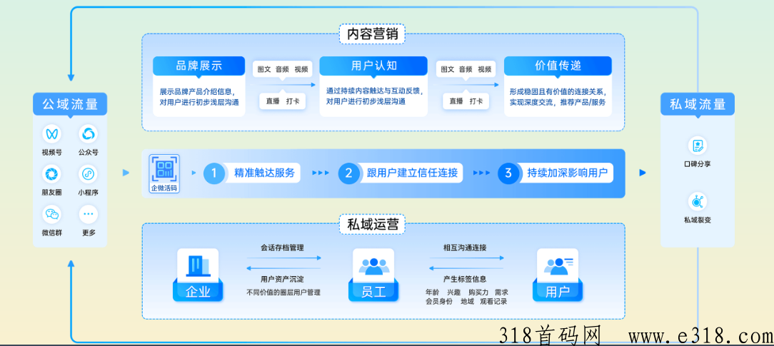Click the 用户 profile icon
Screen dimensions: 774x346
[558, 266]
